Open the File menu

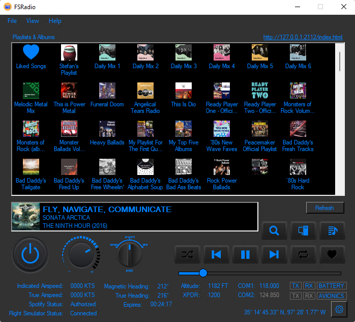point(12,21)
